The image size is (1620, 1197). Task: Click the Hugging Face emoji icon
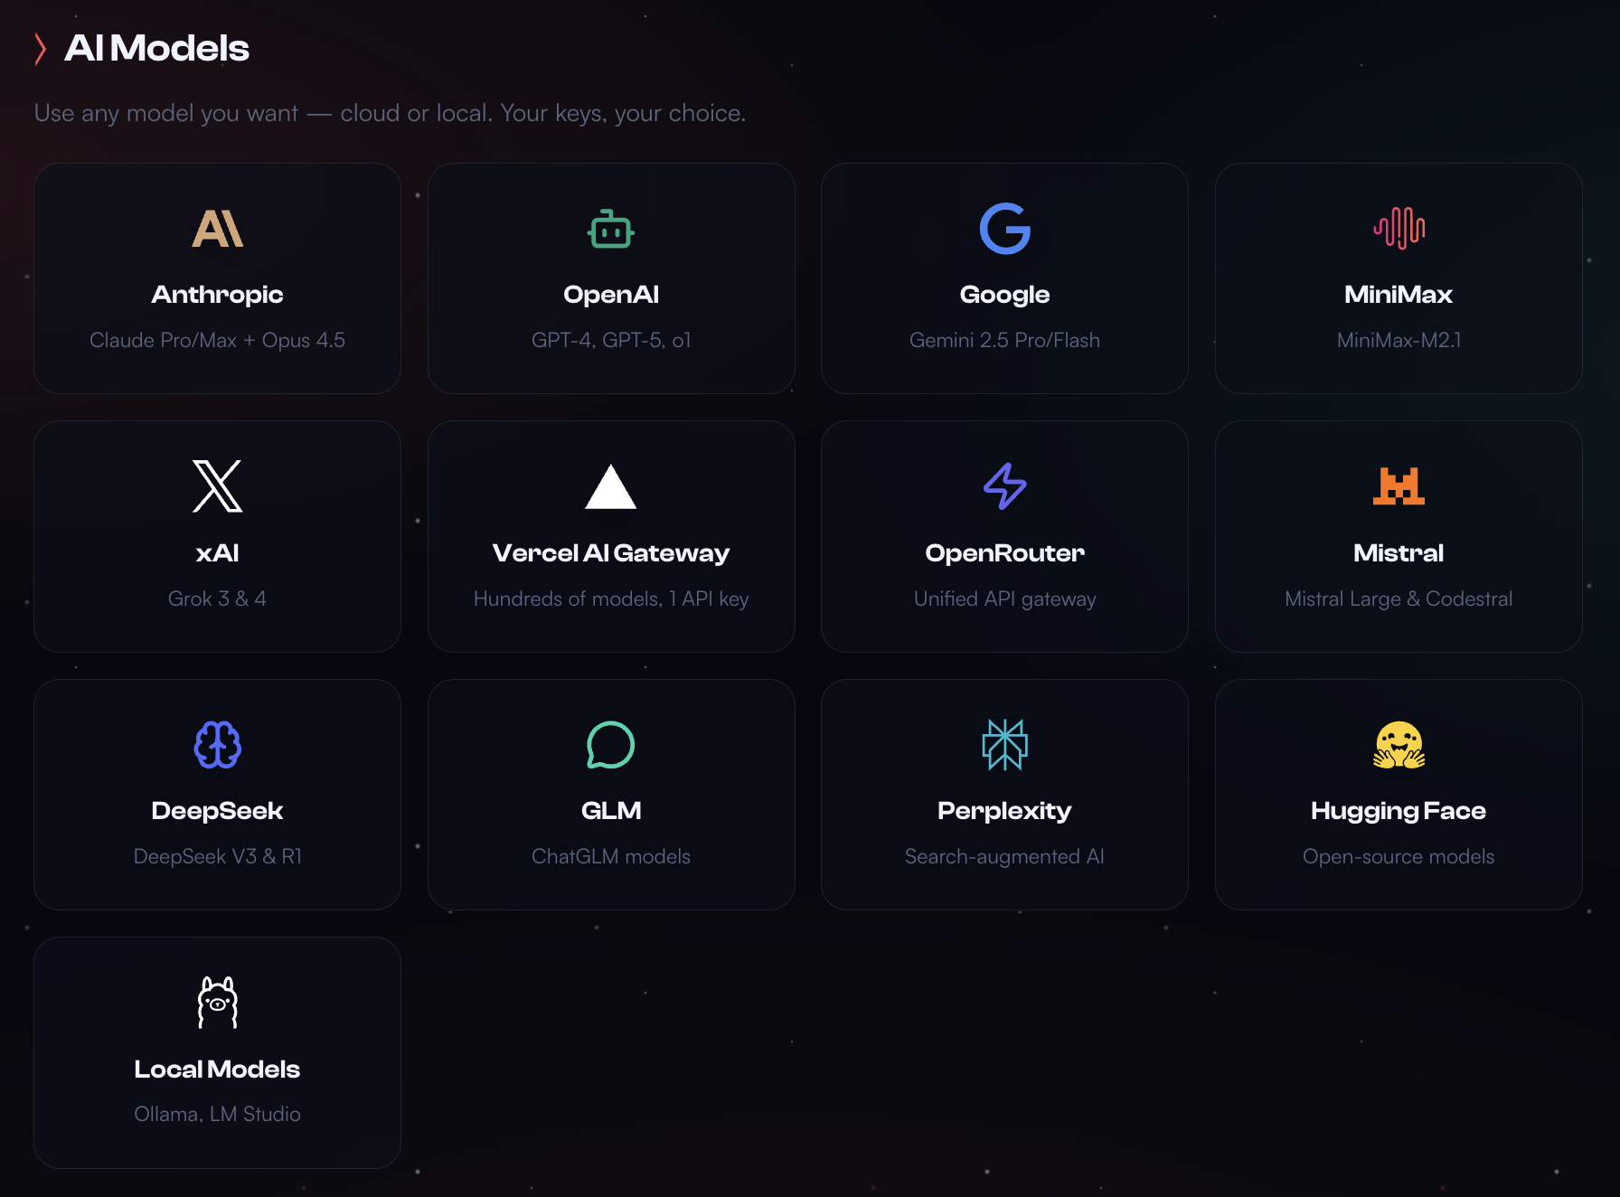coord(1399,745)
